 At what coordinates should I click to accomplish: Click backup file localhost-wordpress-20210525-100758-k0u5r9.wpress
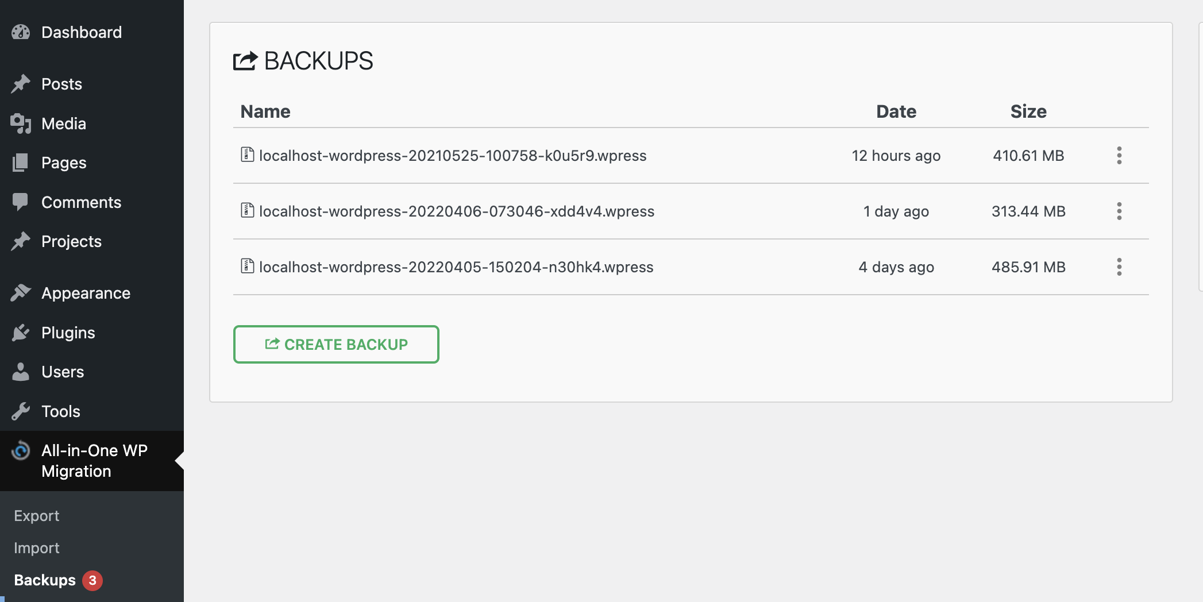click(x=452, y=156)
